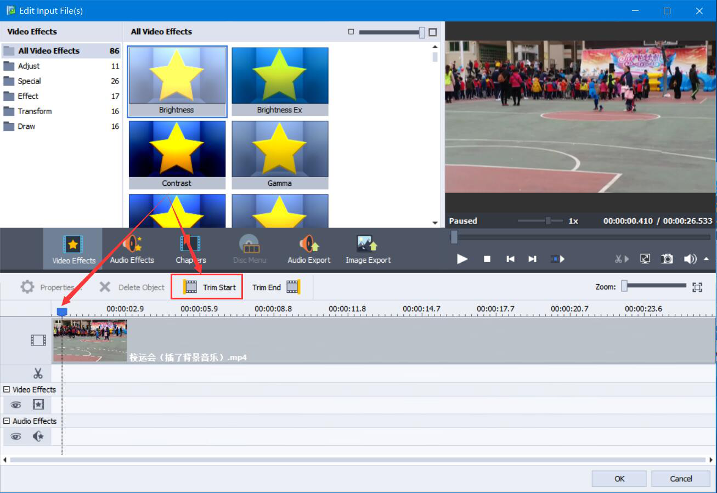Click the timeline scrollbar left arrow

coord(5,460)
